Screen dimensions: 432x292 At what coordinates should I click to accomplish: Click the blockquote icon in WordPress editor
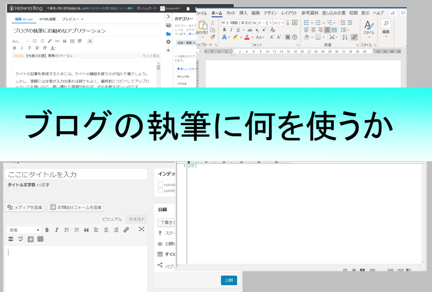(x=87, y=229)
